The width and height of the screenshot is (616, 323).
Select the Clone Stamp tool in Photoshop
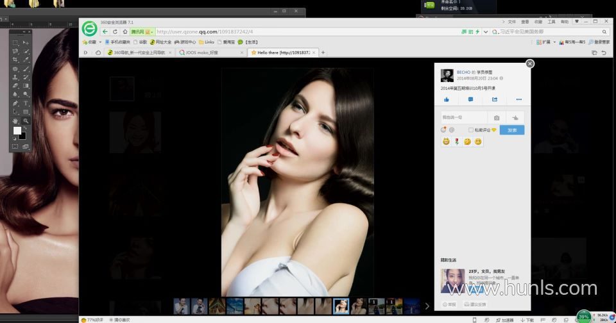tap(15, 78)
